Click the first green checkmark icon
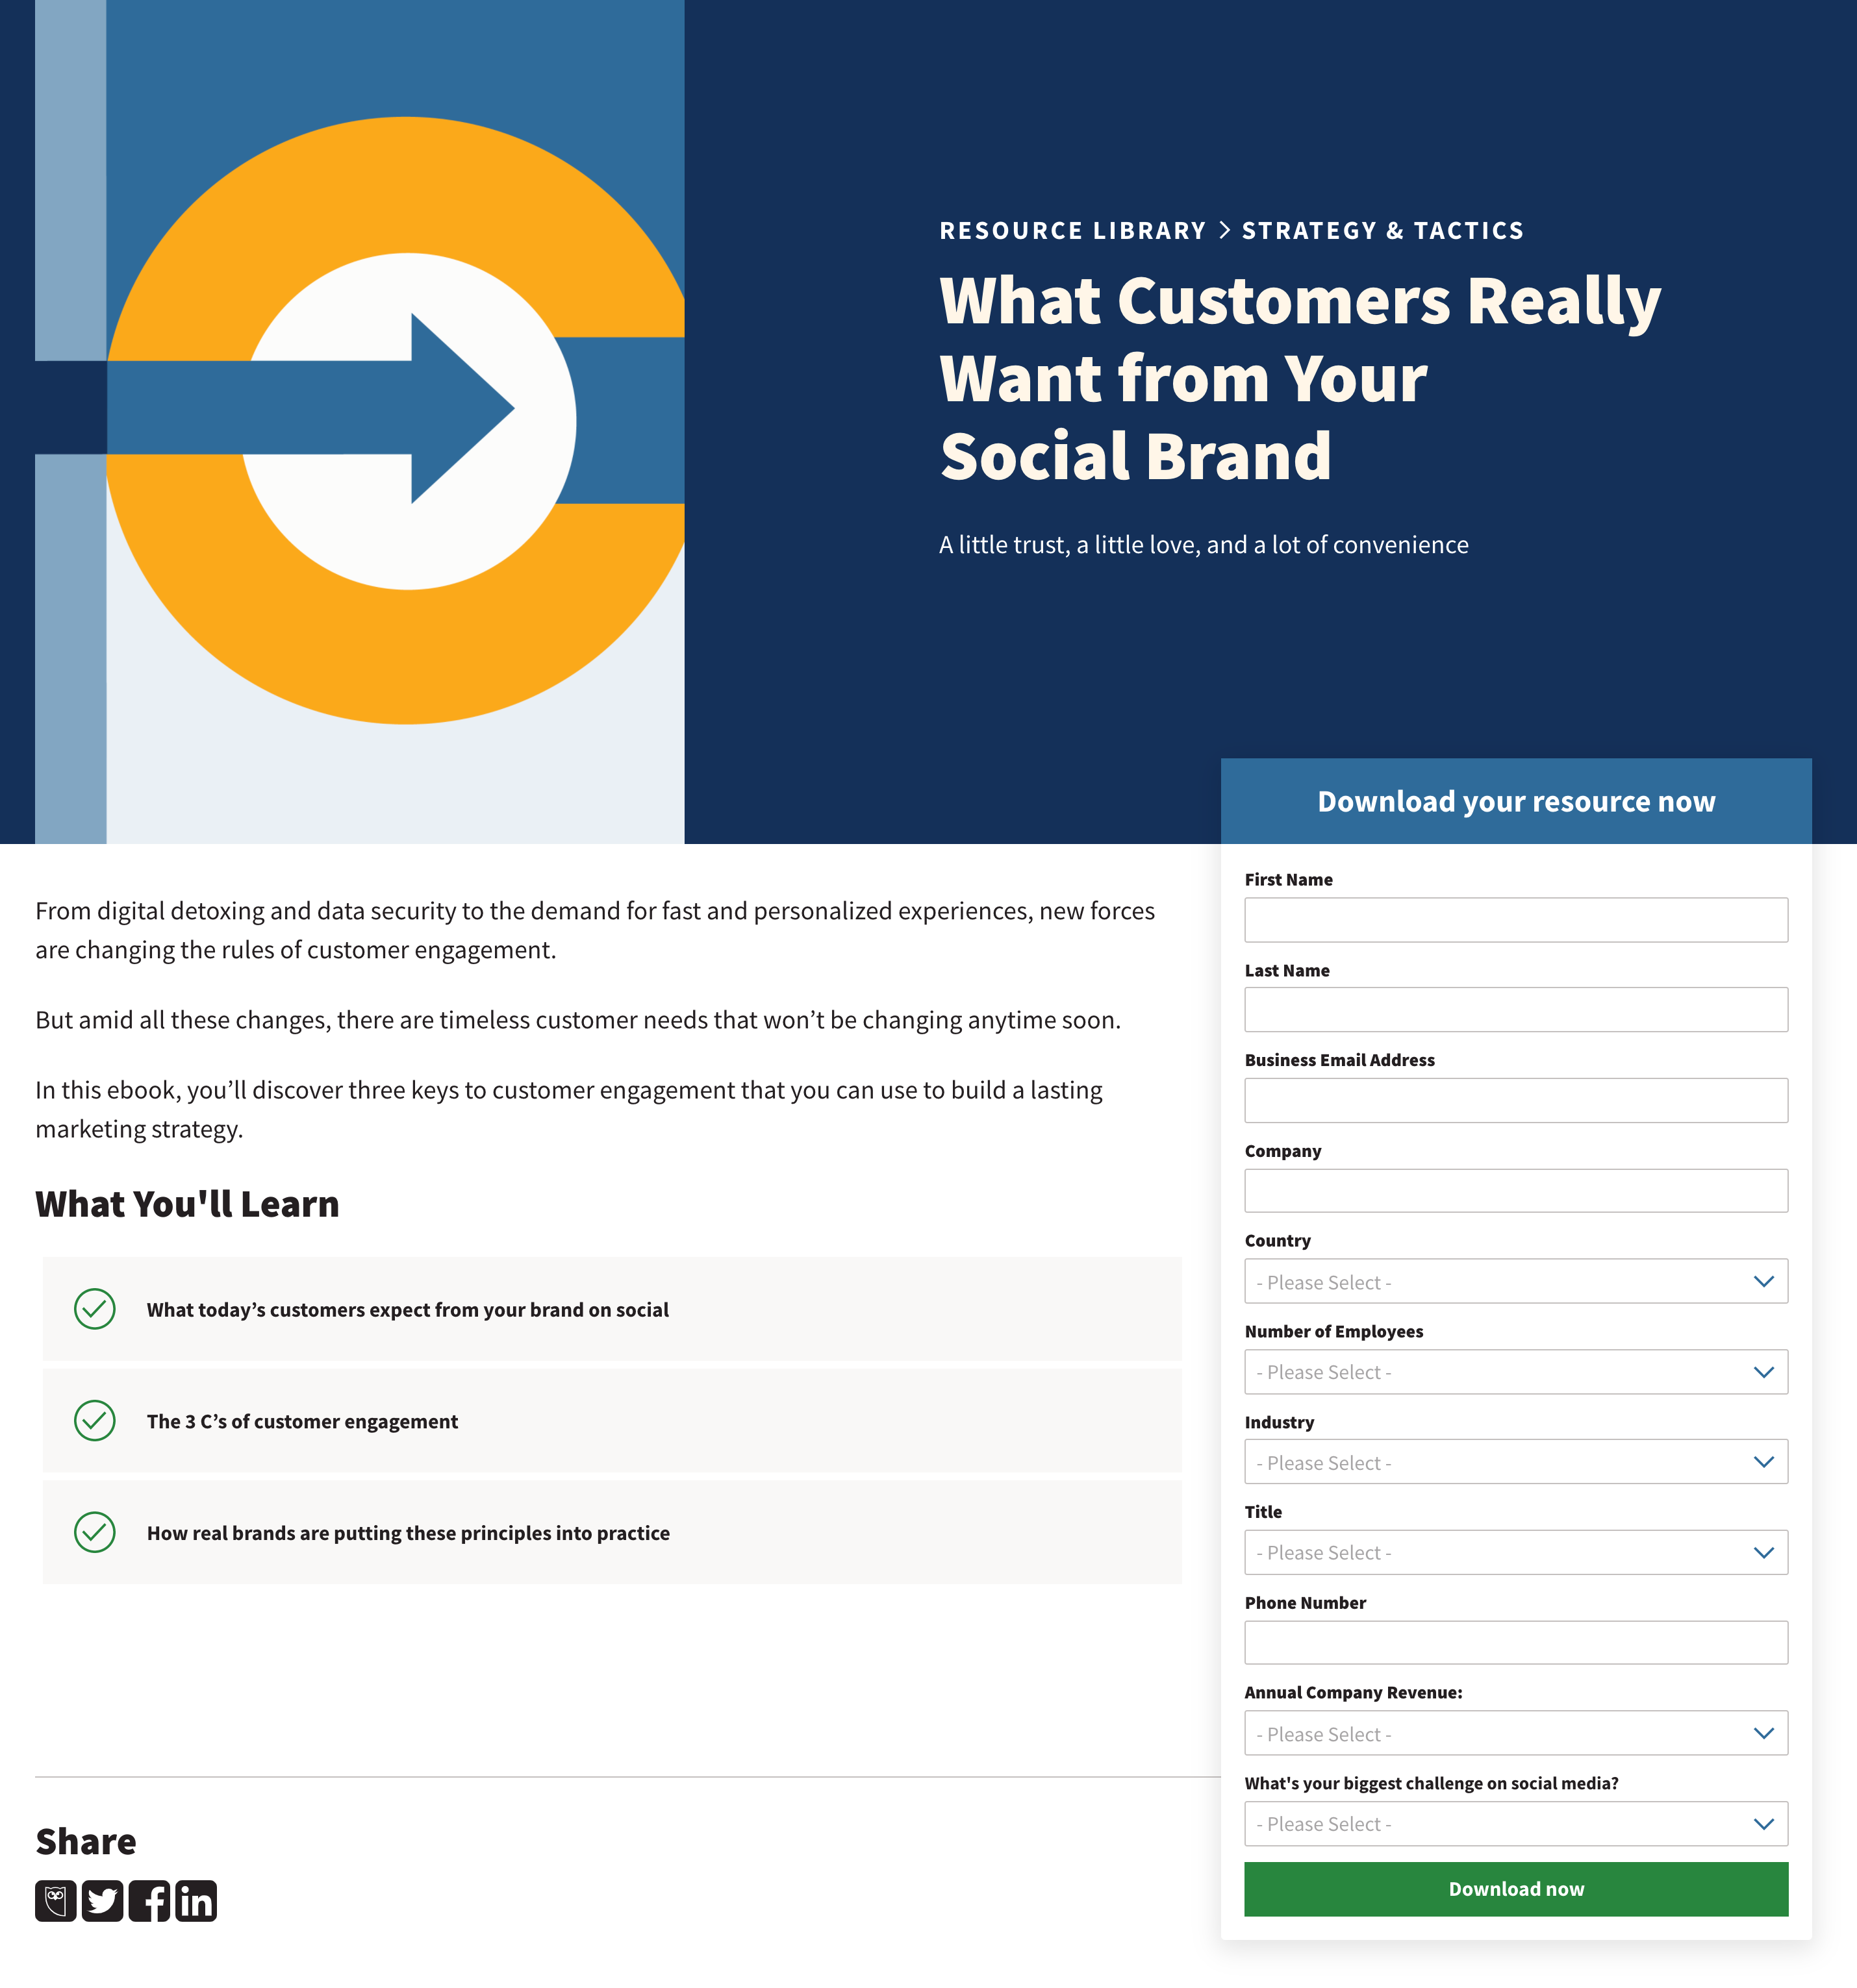The width and height of the screenshot is (1857, 1988). (94, 1306)
